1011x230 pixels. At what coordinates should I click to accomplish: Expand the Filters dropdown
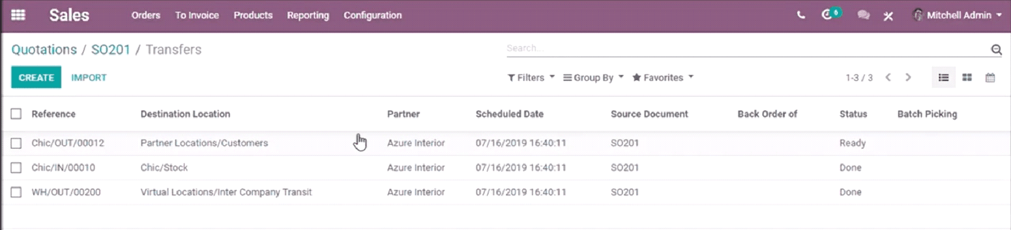pos(531,78)
